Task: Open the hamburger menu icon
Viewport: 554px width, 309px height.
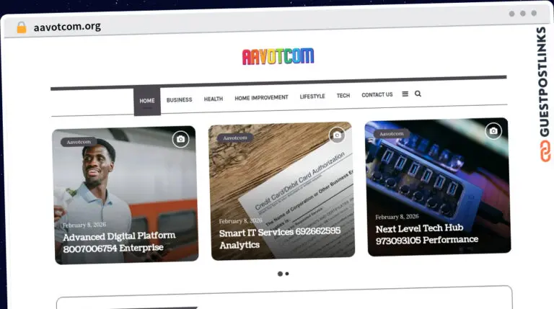Action: (405, 94)
